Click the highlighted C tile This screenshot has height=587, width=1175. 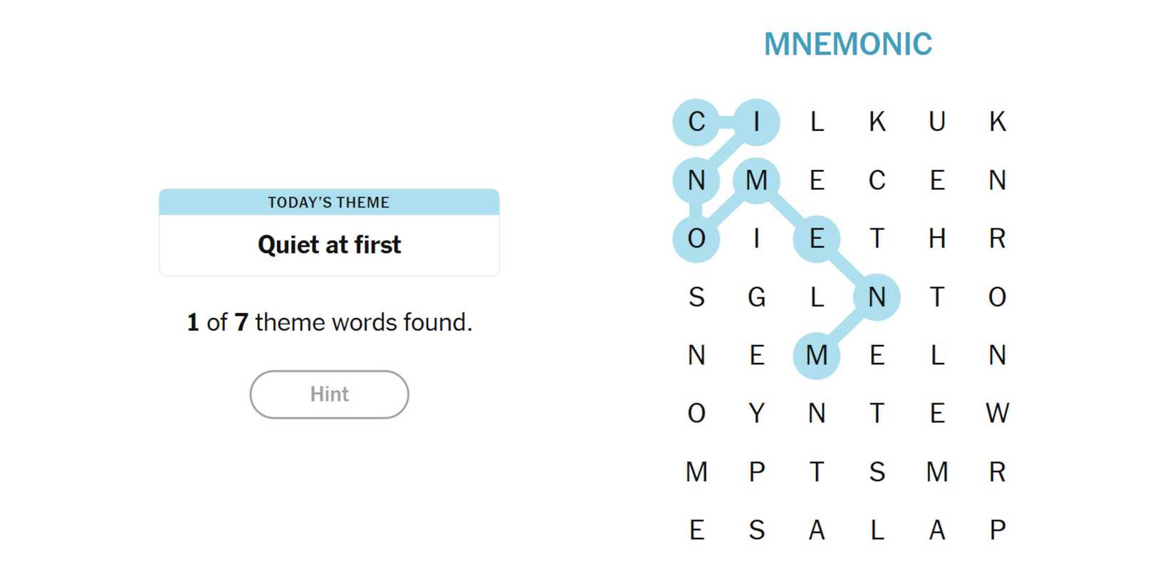pyautogui.click(x=696, y=122)
